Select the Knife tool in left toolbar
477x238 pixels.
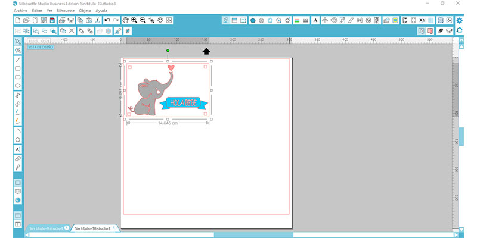coord(18,167)
